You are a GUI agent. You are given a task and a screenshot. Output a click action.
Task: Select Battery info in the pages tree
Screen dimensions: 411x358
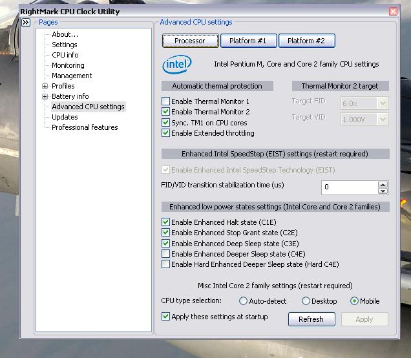coord(70,96)
